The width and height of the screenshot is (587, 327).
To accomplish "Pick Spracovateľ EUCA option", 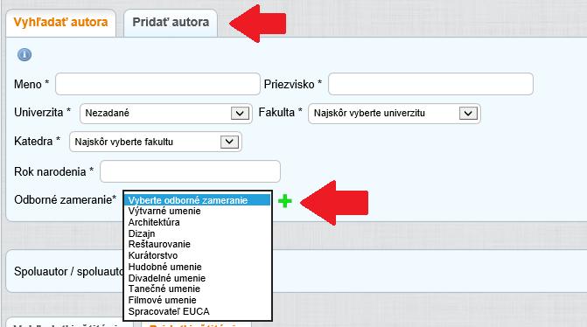I will (198, 311).
